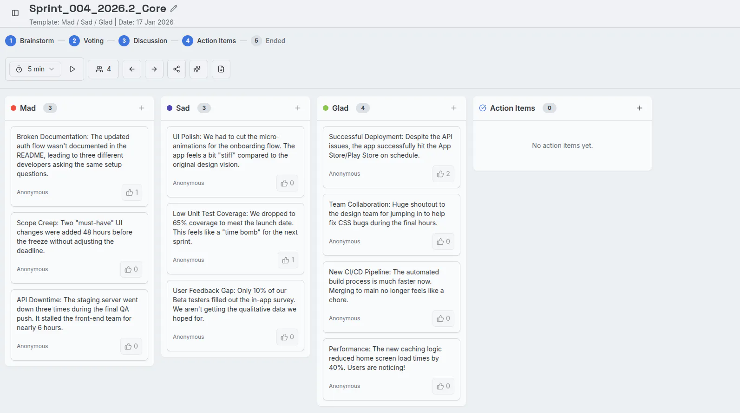The width and height of the screenshot is (740, 413).
Task: Open the AI sparkles tool
Action: coord(199,69)
